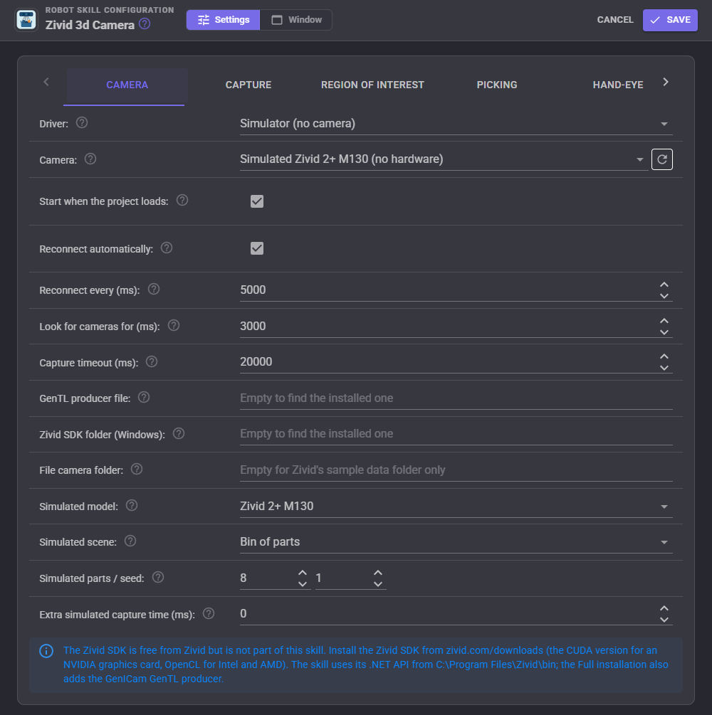
Task: Show help for the Camera field
Action: pos(90,159)
